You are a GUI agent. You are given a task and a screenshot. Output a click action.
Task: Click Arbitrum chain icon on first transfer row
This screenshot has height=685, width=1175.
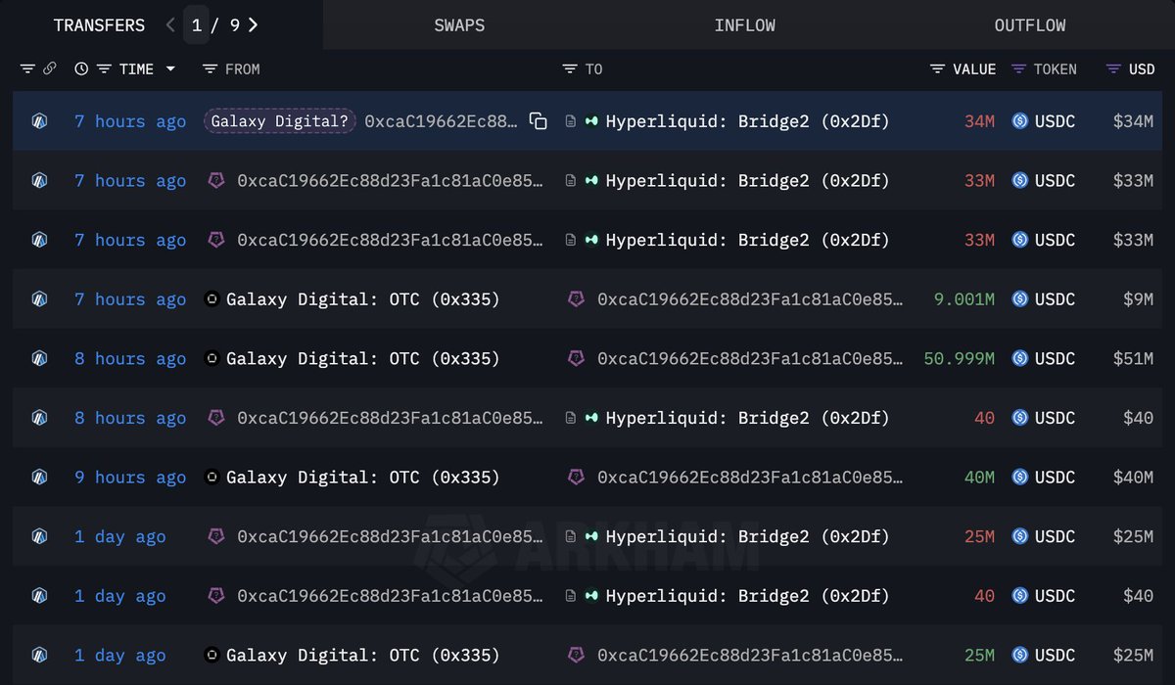coord(39,121)
